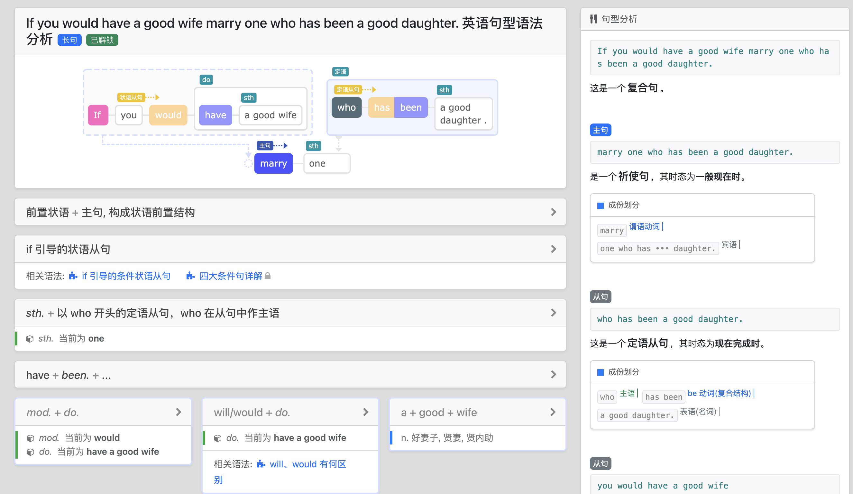
Task: Select the you block in diagram
Action: click(x=129, y=115)
